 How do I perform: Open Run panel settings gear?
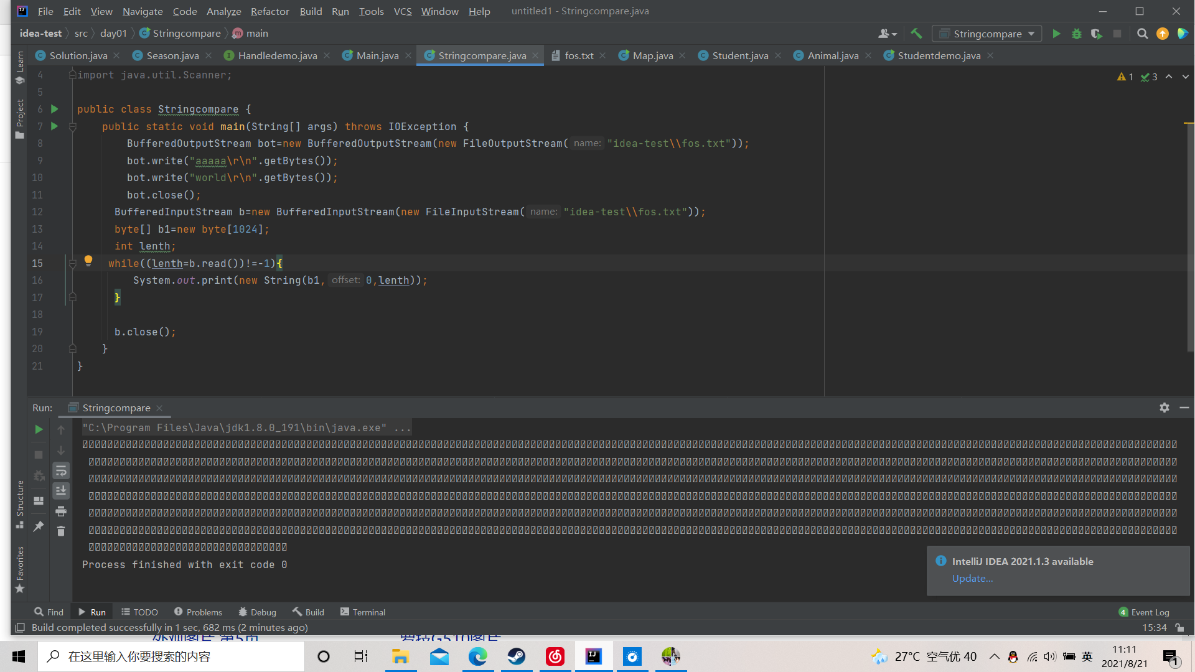click(1165, 408)
